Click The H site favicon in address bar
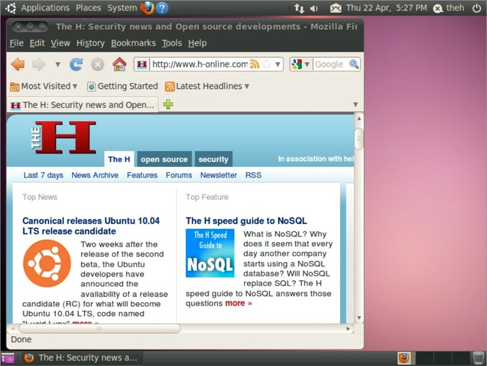 tap(142, 65)
